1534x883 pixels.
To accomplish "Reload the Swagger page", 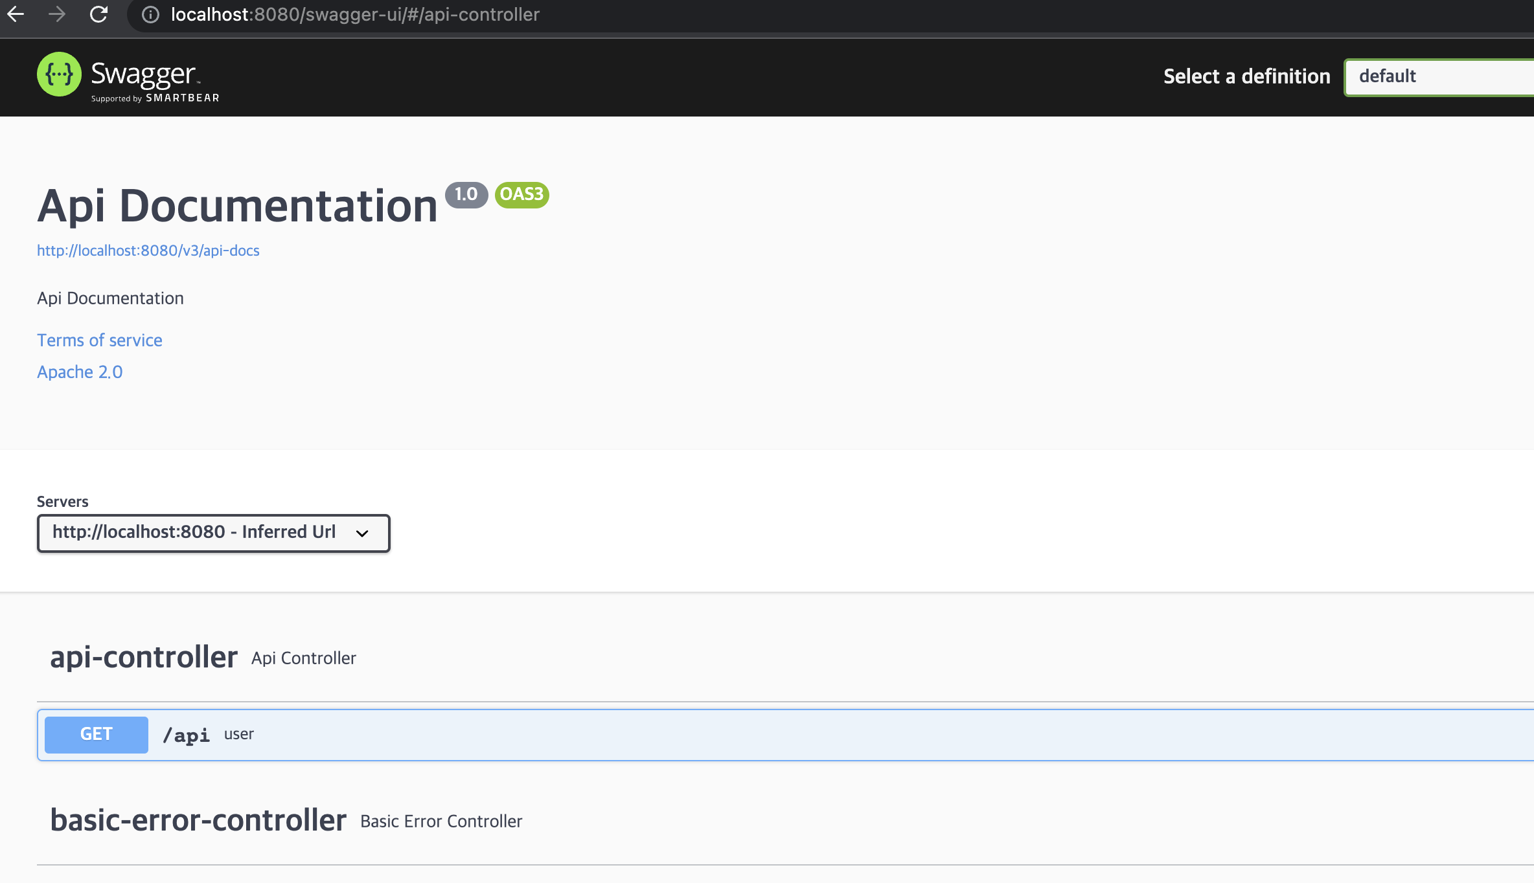I will point(98,14).
